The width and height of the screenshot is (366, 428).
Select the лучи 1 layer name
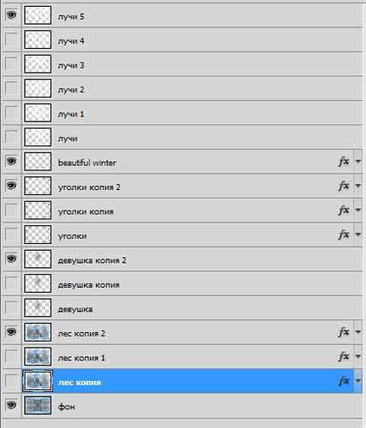(71, 114)
